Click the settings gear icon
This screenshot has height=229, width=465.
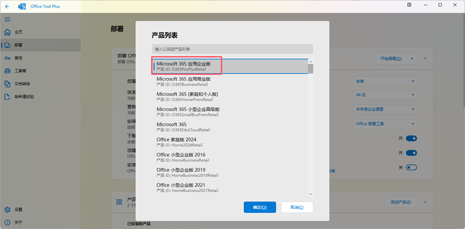tap(8, 210)
